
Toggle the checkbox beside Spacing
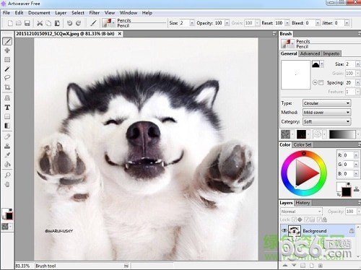321,82
